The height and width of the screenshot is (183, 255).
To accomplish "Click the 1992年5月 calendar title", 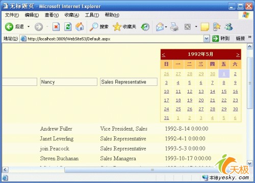I will (200, 54).
